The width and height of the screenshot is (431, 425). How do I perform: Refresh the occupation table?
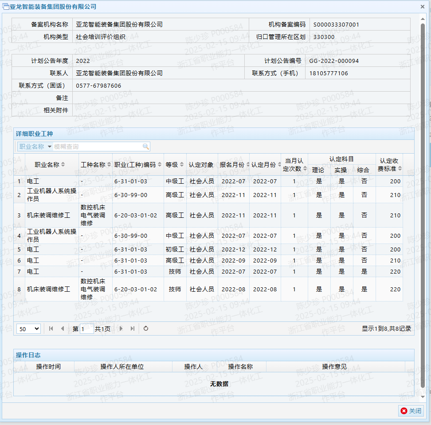146,328
